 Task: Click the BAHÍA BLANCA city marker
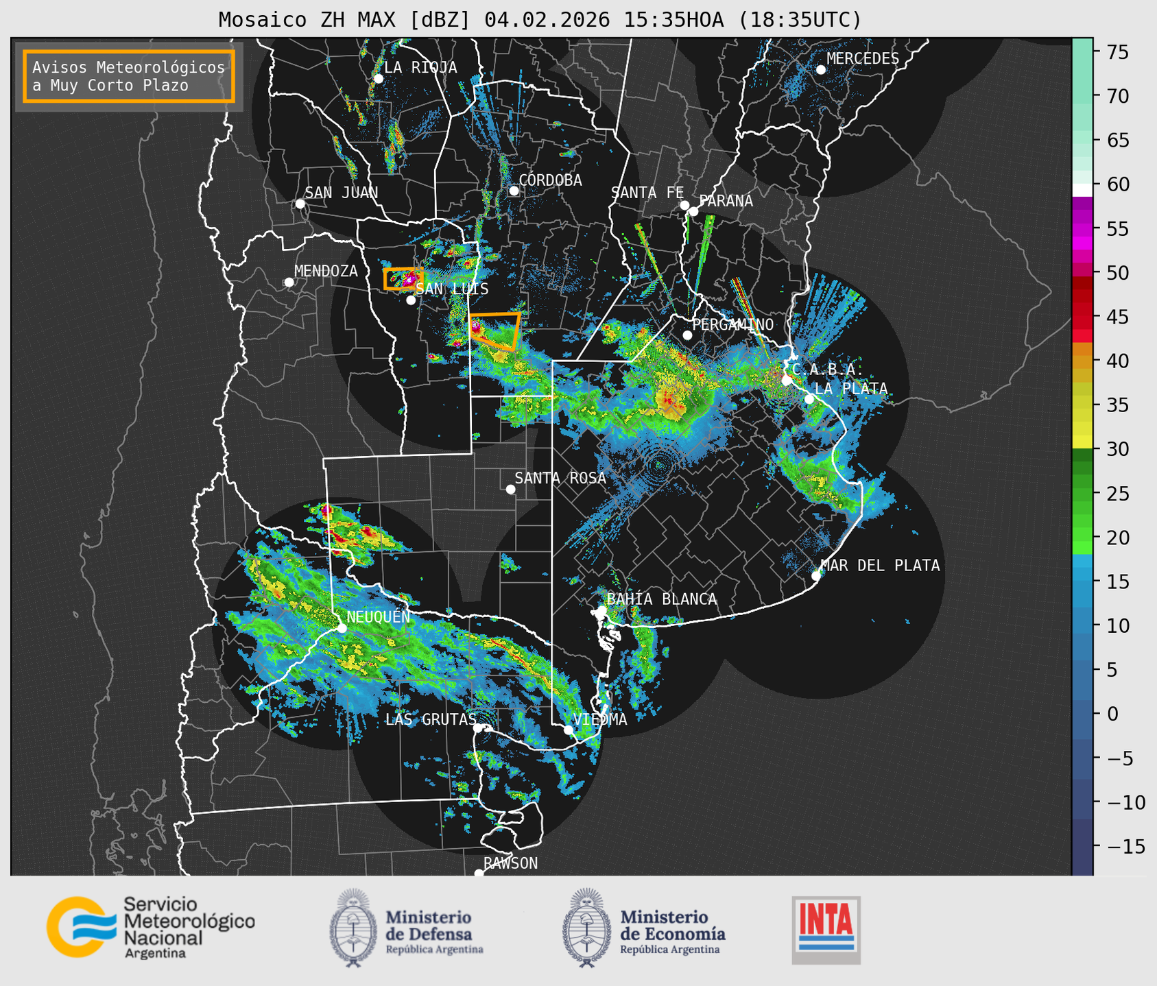601,610
